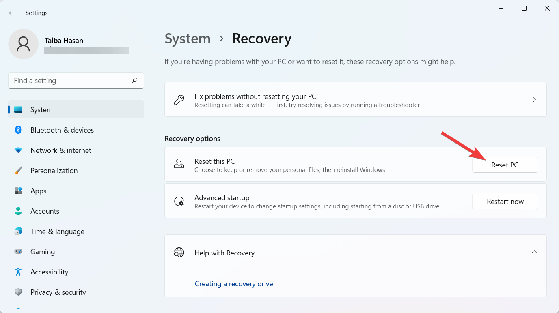Open Creating a recovery drive link

click(234, 284)
